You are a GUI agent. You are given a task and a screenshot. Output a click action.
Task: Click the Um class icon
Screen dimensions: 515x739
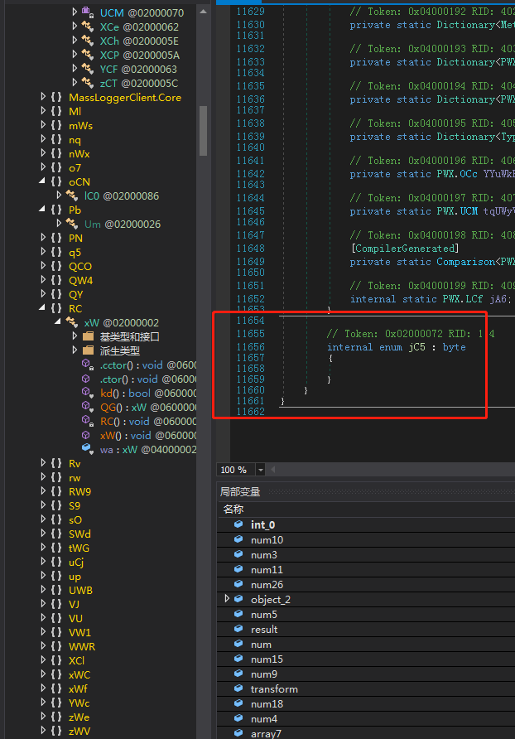point(71,224)
